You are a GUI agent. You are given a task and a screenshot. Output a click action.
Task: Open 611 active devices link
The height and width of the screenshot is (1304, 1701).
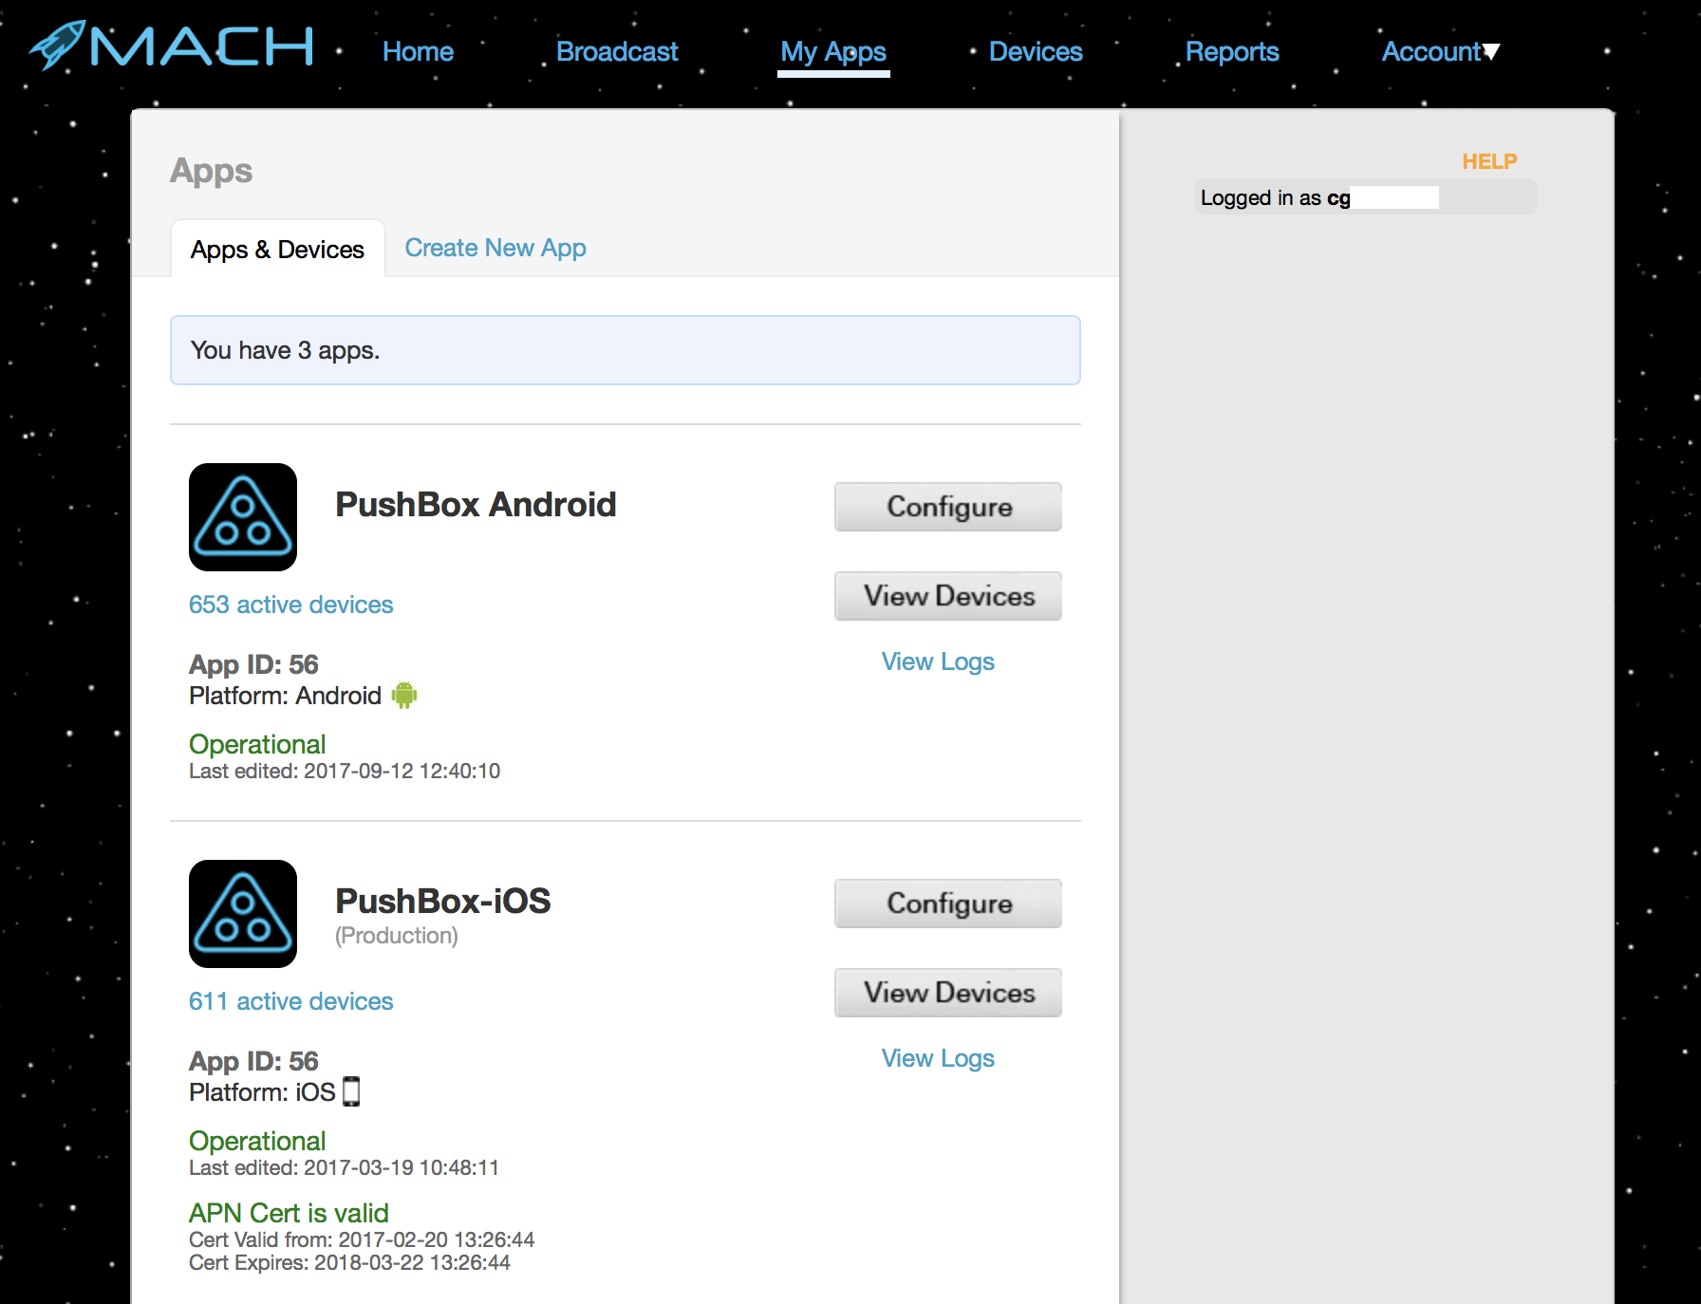(x=290, y=1001)
